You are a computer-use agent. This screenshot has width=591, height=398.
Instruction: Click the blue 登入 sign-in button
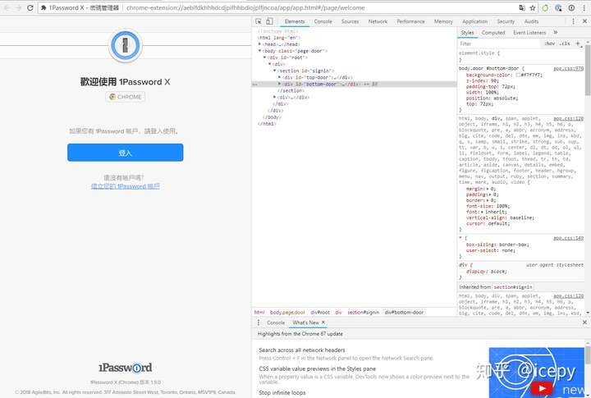pyautogui.click(x=125, y=153)
